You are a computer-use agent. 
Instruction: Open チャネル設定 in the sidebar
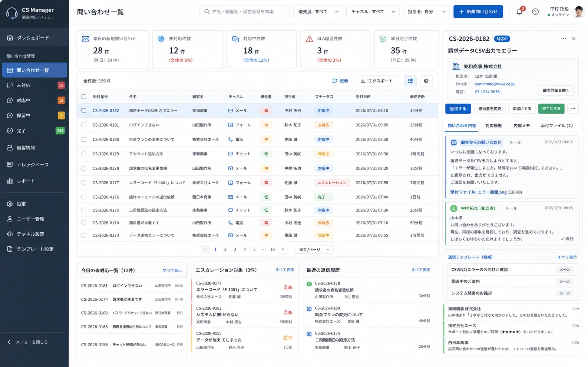click(x=34, y=234)
